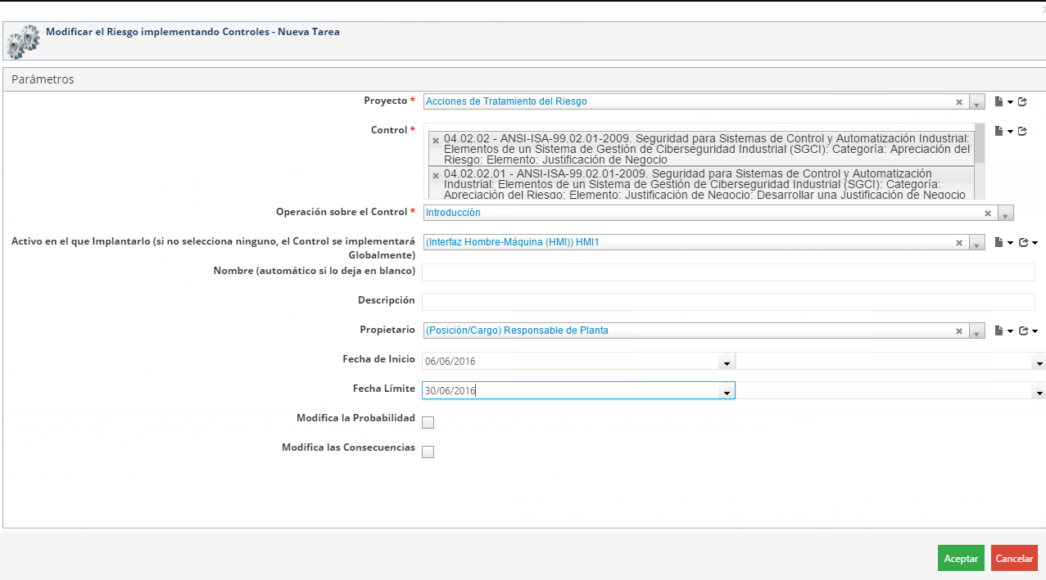The width and height of the screenshot is (1046, 580).
Task: Open the Proyecto dropdown arrow
Action: point(977,102)
